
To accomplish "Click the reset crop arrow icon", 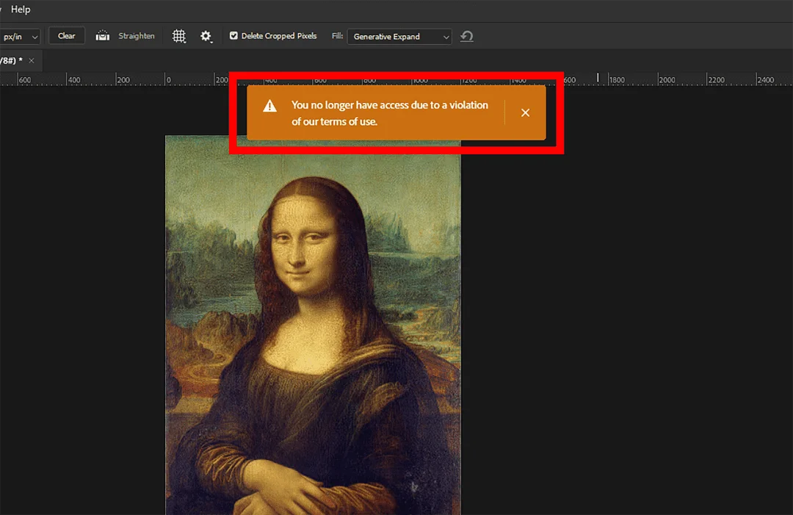I will point(467,37).
